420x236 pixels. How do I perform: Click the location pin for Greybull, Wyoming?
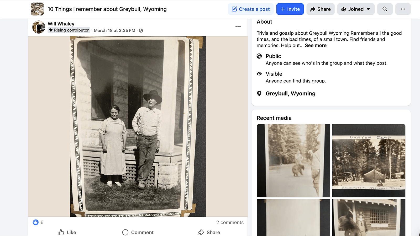tap(259, 93)
